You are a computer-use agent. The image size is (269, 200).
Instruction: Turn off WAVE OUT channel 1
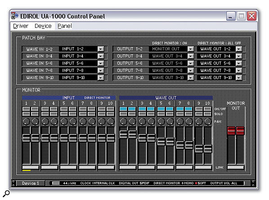pyautogui.click(x=123, y=109)
